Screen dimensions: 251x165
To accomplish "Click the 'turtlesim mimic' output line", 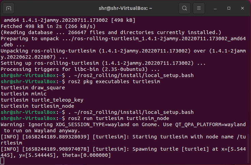I will (x=24, y=94).
